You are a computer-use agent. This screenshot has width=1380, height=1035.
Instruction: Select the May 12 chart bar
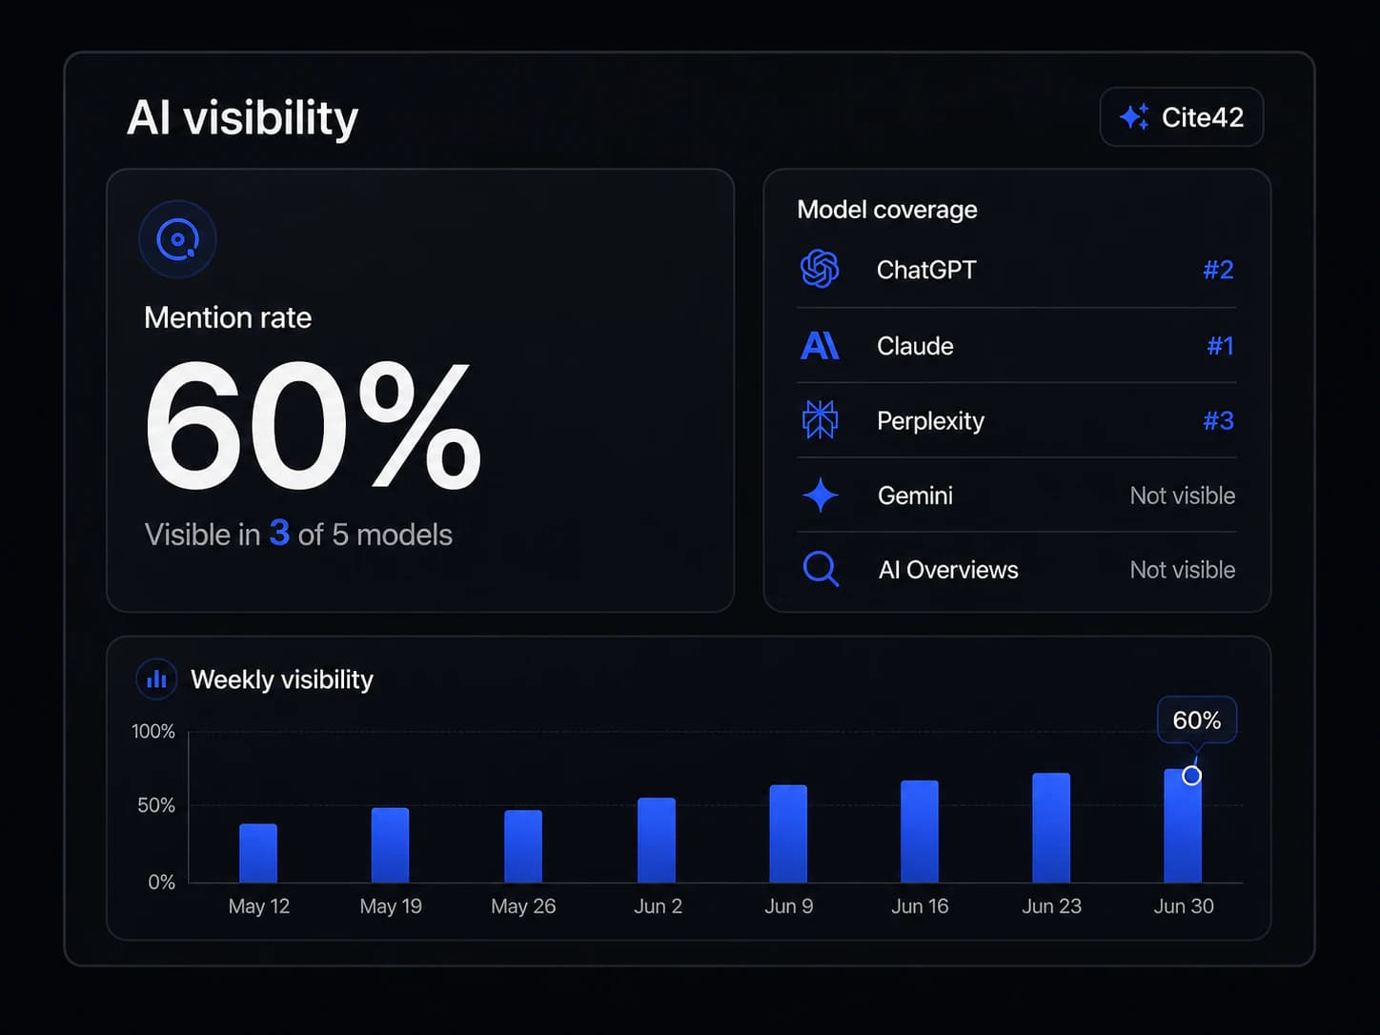pyautogui.click(x=258, y=853)
